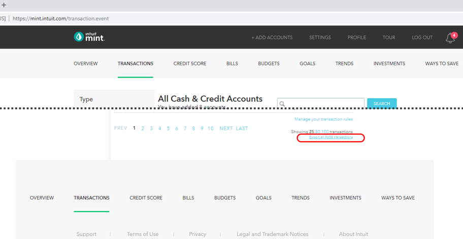Select the Type filter panel heading
The height and width of the screenshot is (239, 463).
tap(86, 99)
